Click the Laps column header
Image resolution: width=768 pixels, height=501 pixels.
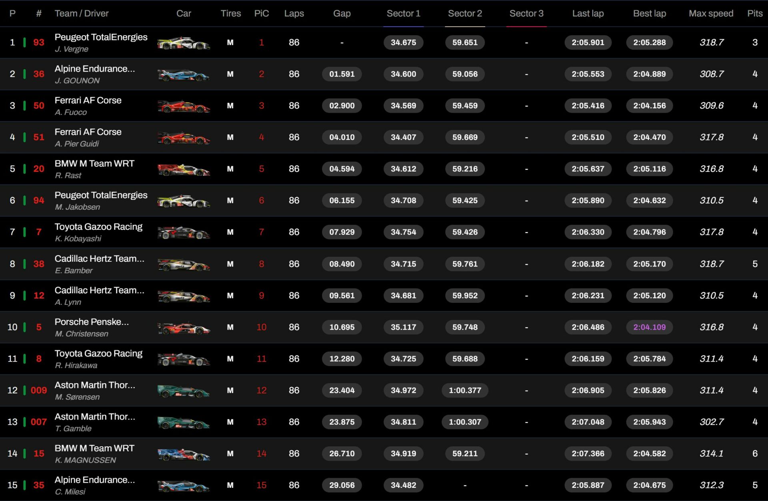tap(294, 14)
